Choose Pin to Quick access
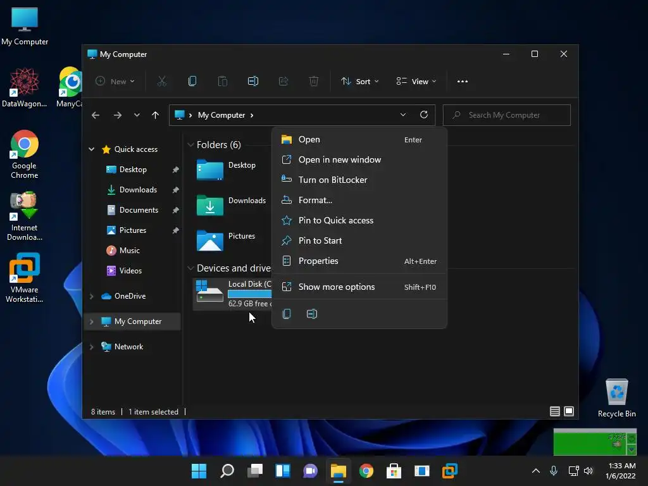 tap(359, 221)
